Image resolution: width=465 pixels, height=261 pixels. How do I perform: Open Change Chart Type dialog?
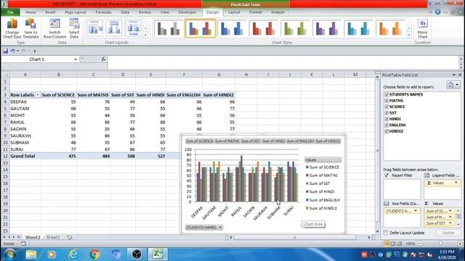pos(12,29)
